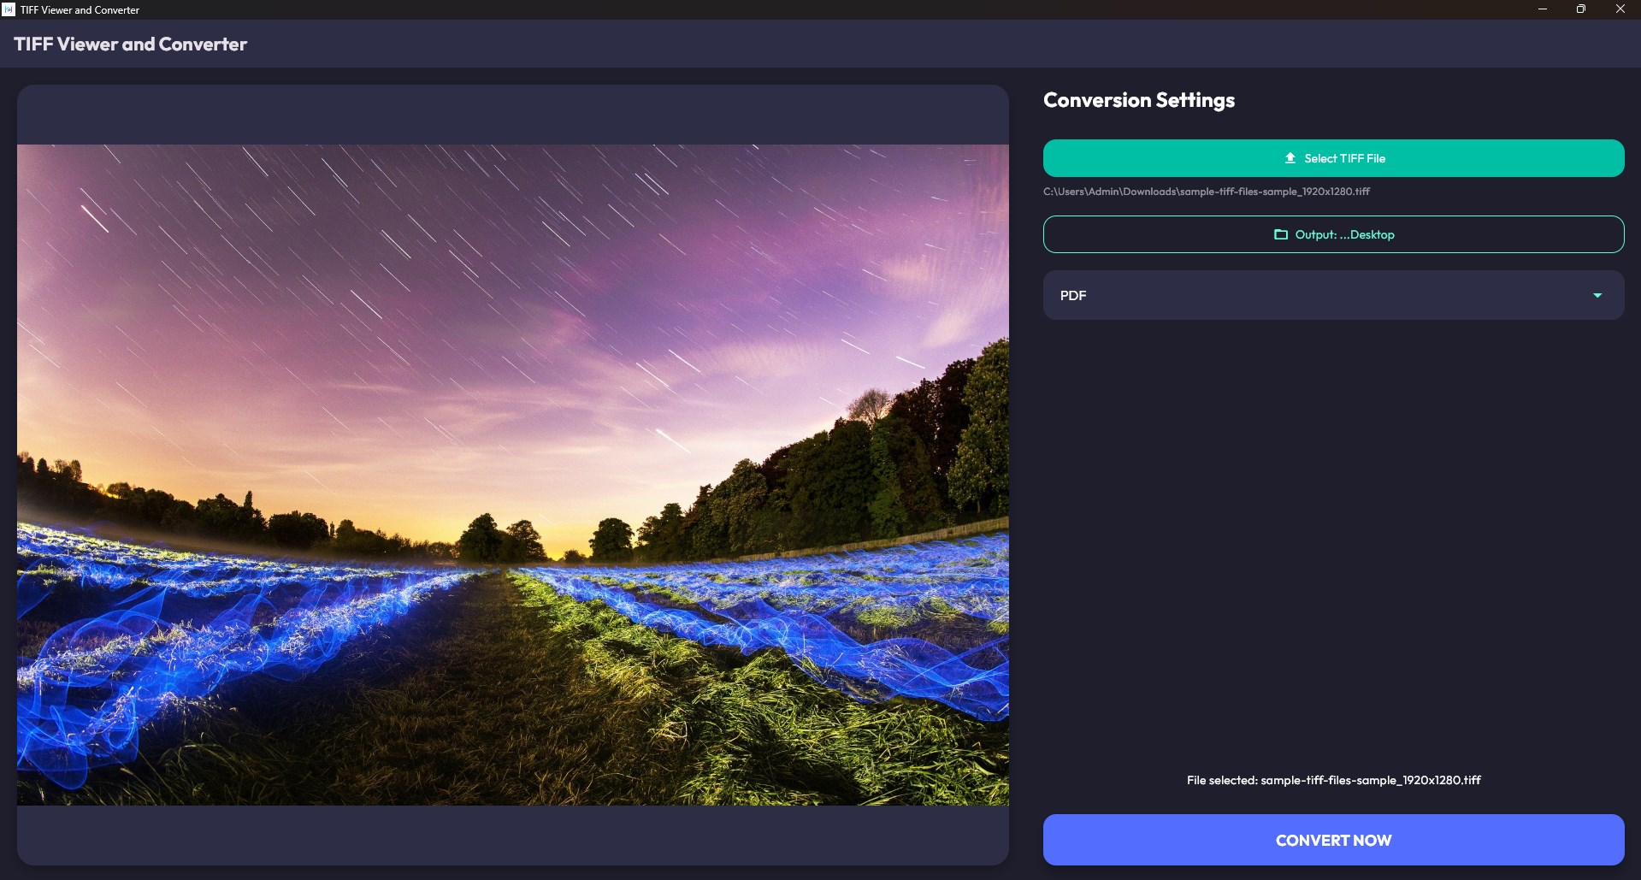This screenshot has width=1641, height=880.
Task: Select a new TIFF file to open
Action: tap(1331, 157)
